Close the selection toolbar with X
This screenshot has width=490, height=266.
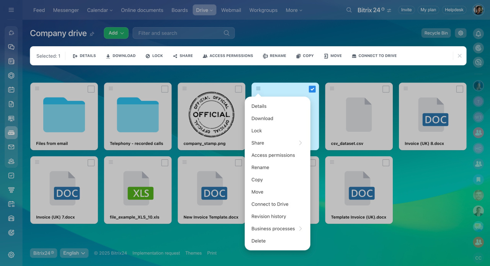click(x=459, y=56)
